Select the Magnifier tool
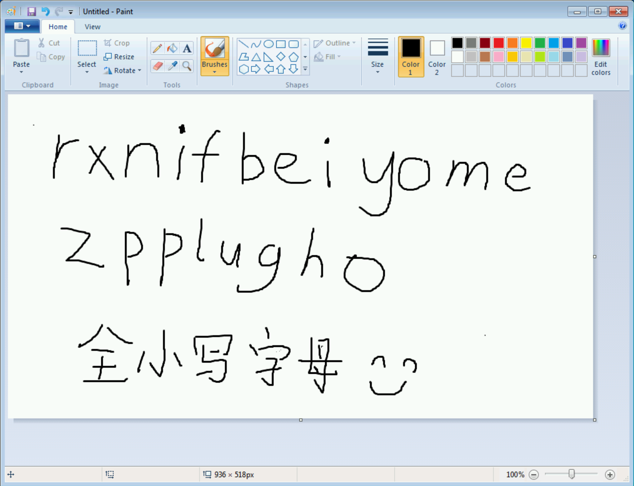634x486 pixels. point(186,66)
